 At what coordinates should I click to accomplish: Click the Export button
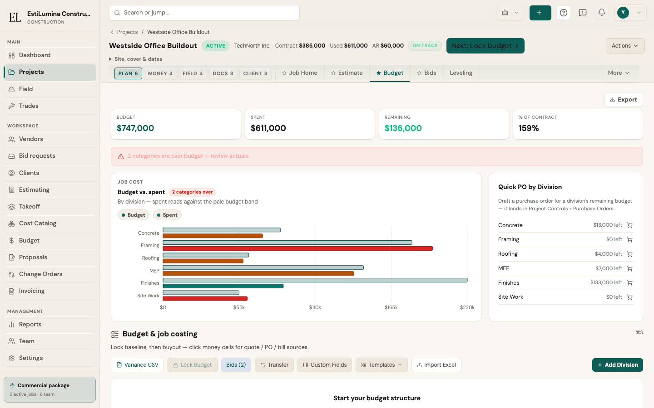click(x=623, y=100)
